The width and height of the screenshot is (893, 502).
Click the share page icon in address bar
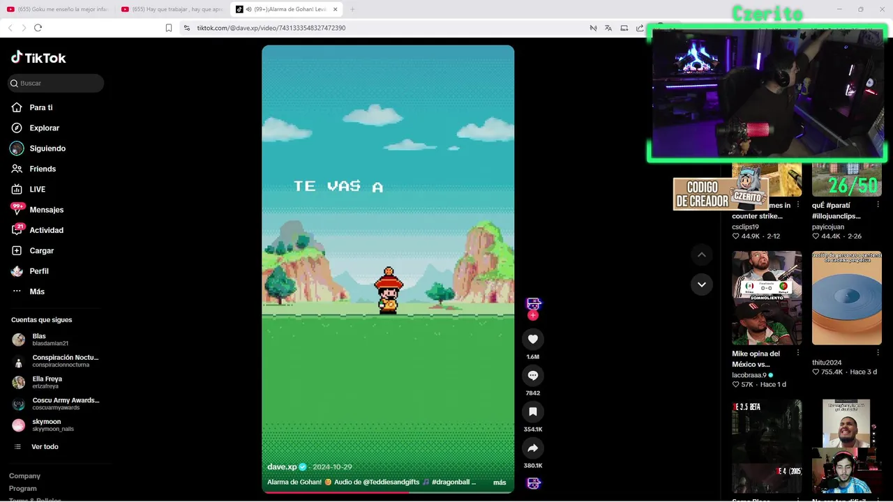pos(640,28)
